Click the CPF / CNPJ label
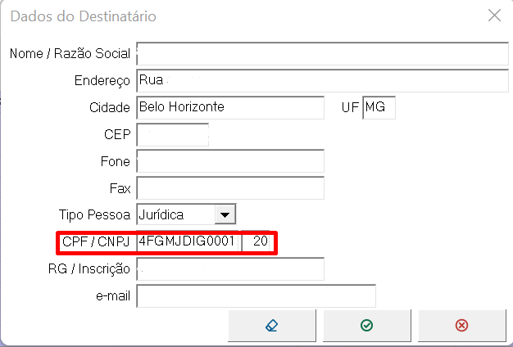 [x=97, y=242]
